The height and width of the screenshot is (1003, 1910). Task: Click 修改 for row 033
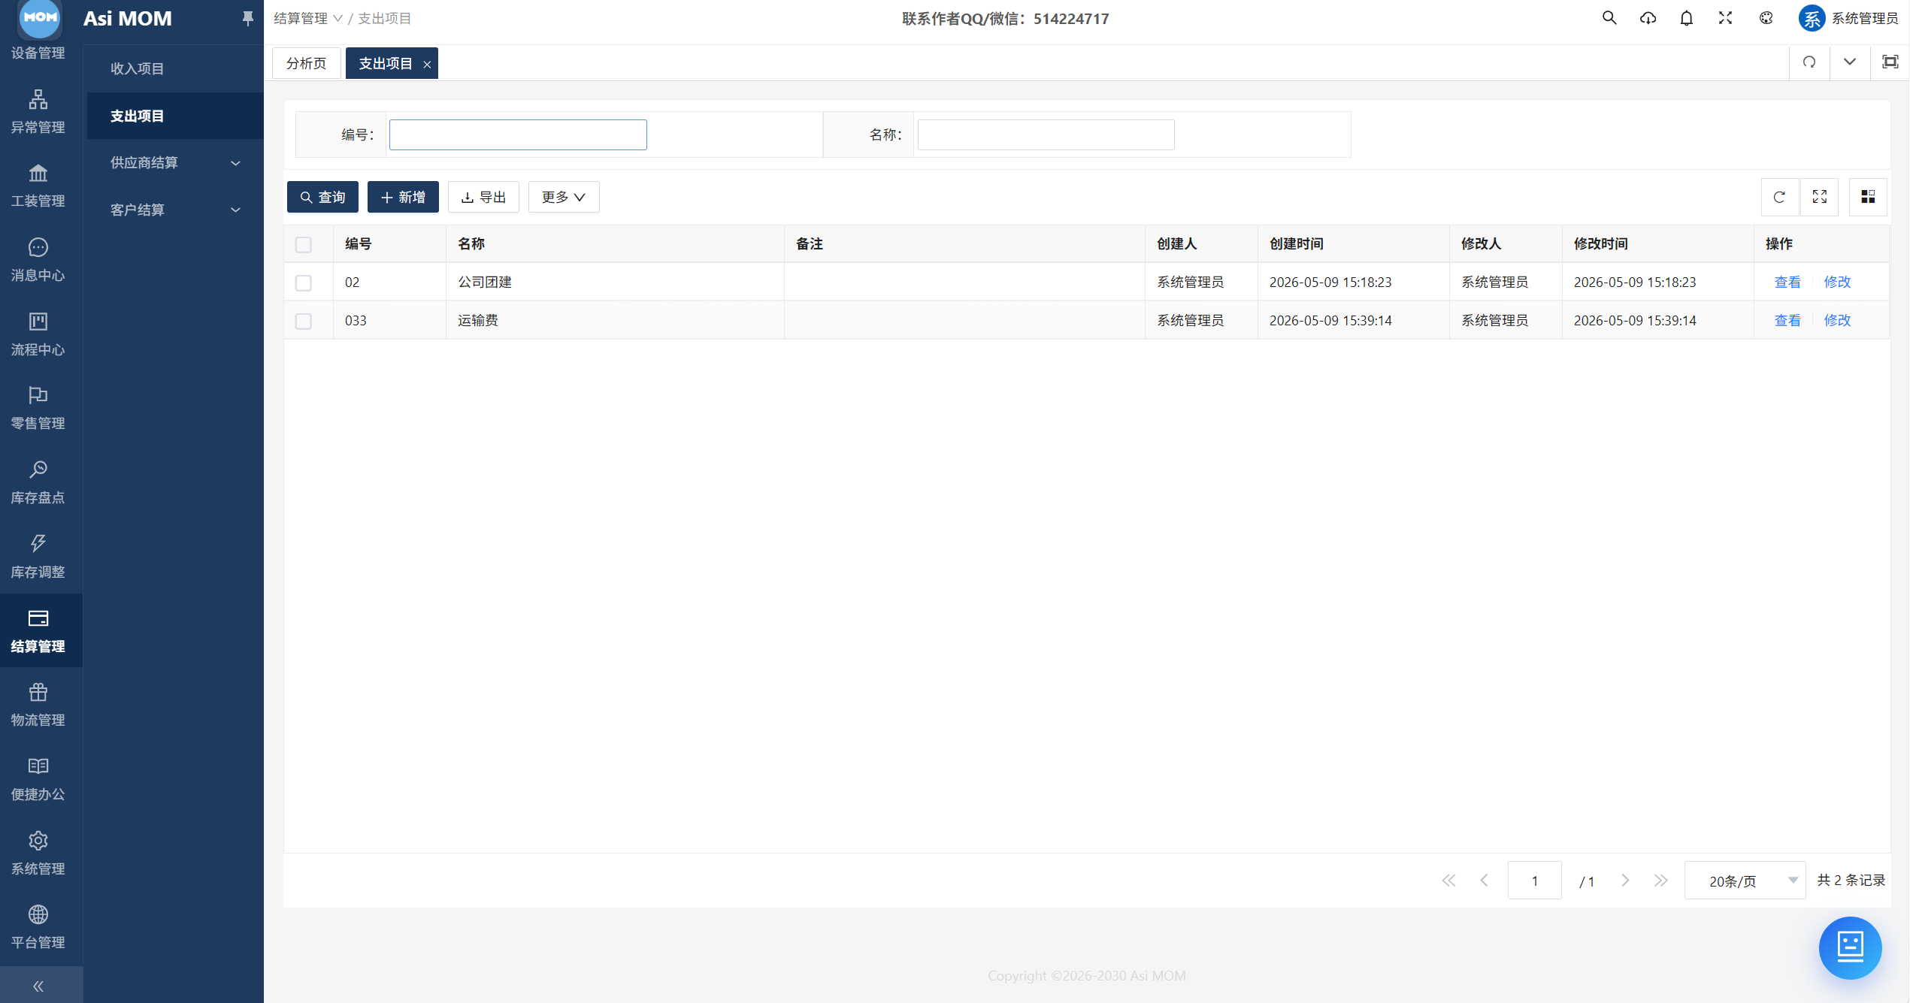pos(1837,320)
